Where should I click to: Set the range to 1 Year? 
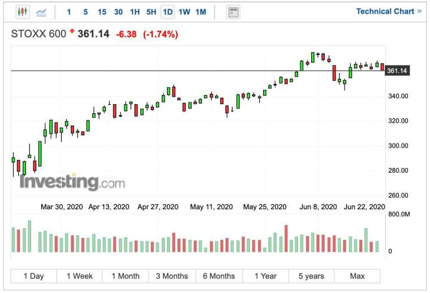(x=265, y=276)
